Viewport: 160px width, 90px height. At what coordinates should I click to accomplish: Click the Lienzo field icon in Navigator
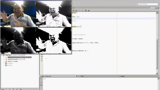coord(6,63)
